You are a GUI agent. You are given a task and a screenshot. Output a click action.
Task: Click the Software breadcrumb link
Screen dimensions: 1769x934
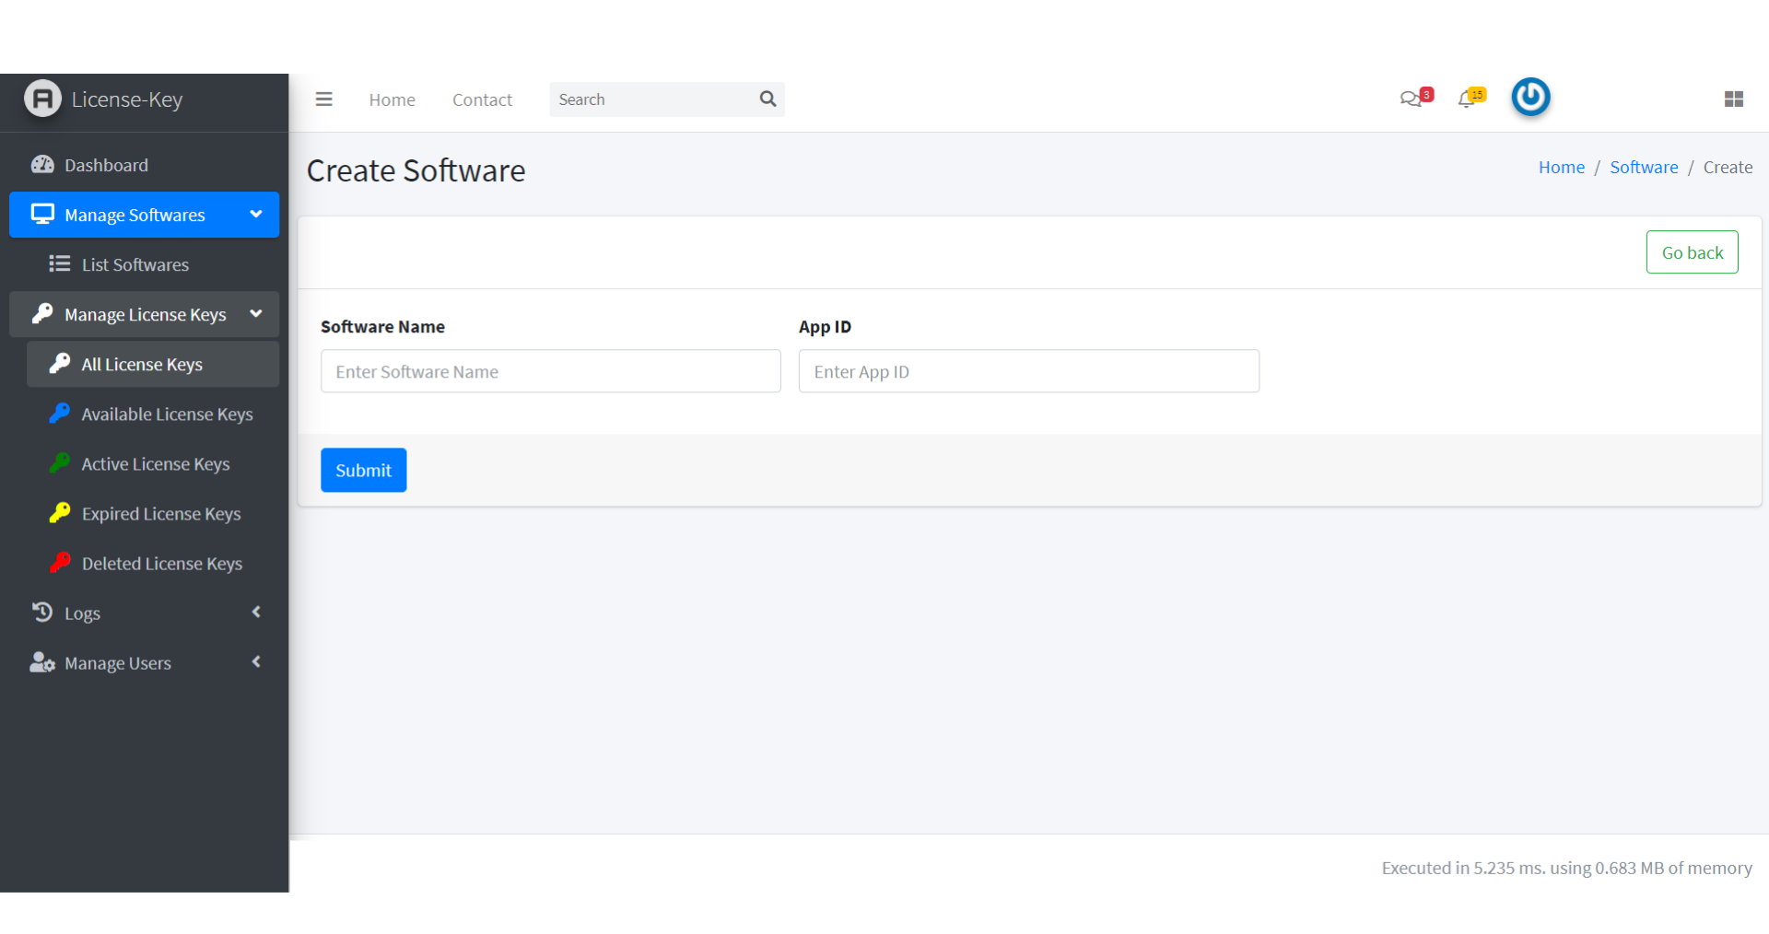(1644, 168)
